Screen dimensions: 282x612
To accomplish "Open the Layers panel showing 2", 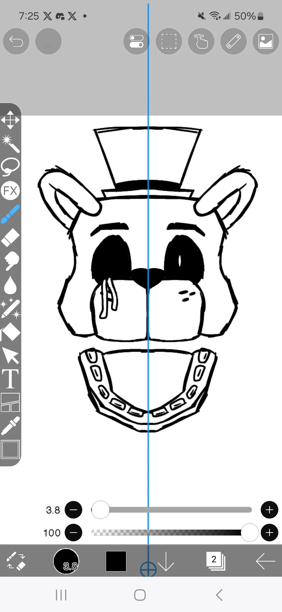I will pos(216,561).
